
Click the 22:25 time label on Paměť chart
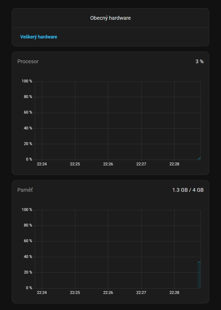click(x=75, y=292)
